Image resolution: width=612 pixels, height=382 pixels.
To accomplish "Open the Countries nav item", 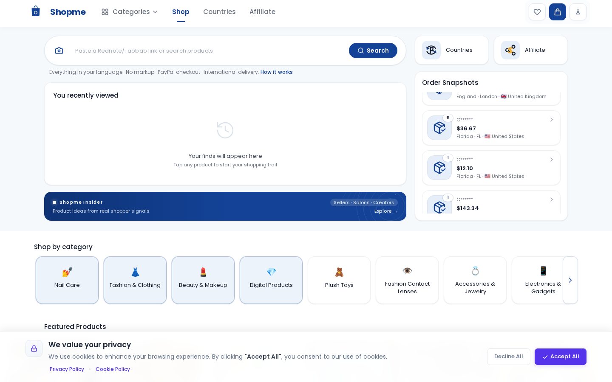I will [x=219, y=12].
